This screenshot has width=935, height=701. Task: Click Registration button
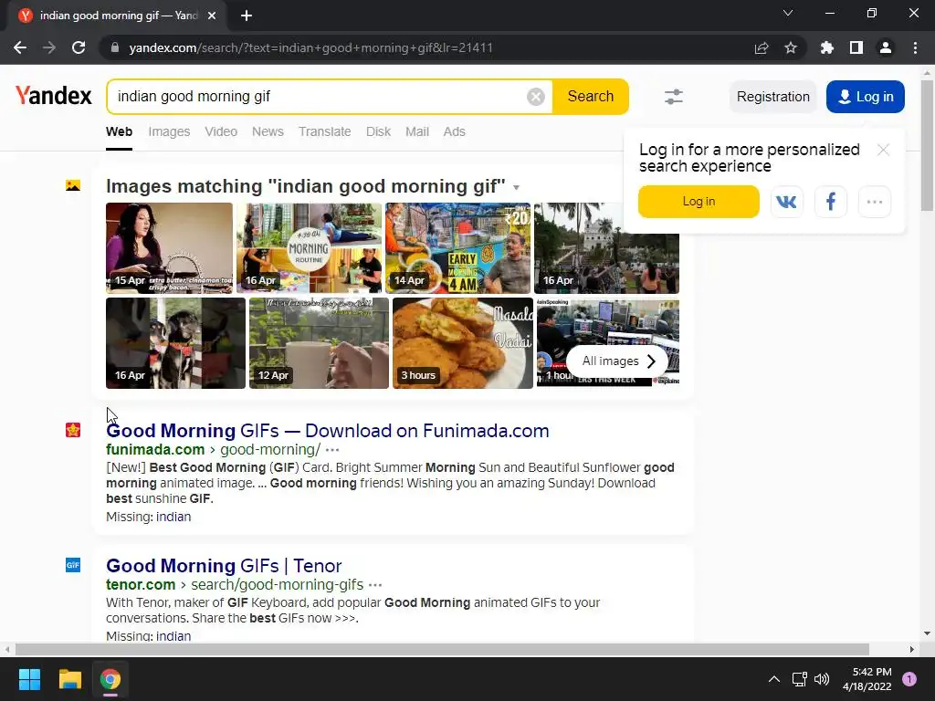tap(772, 97)
